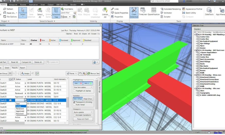225x135 pixels.
Task: Toggle Hide Other isolation
Action: click(x=88, y=99)
